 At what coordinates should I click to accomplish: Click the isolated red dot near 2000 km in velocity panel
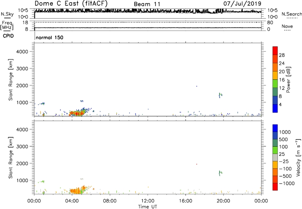pos(197,164)
